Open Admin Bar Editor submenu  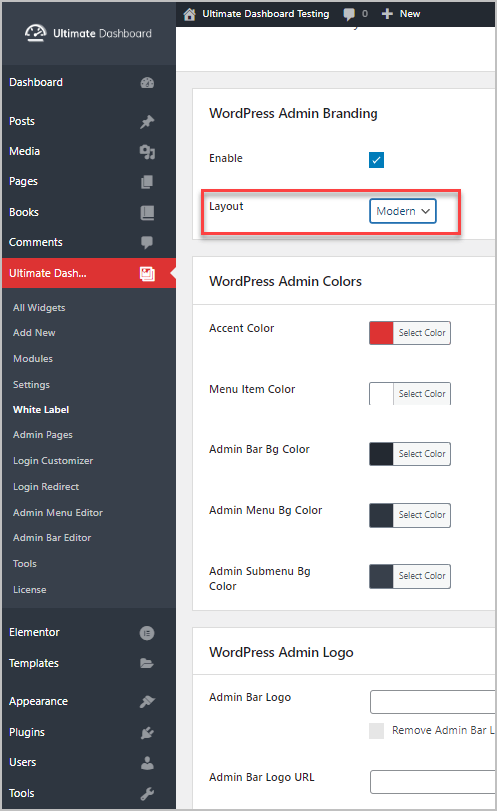(52, 537)
